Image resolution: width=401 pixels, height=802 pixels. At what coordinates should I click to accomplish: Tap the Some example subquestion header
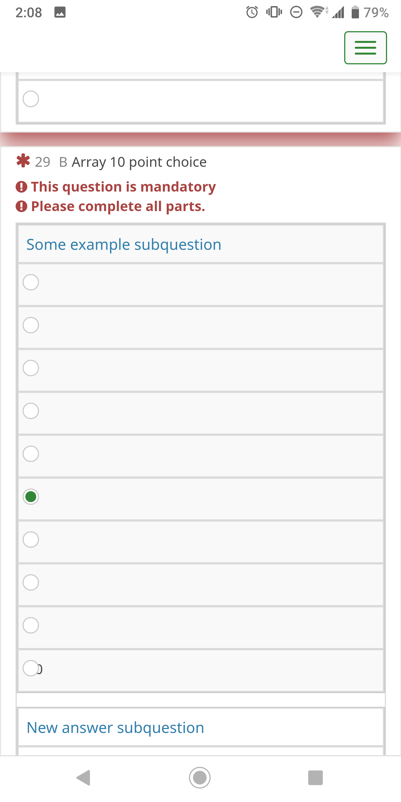coord(124,244)
